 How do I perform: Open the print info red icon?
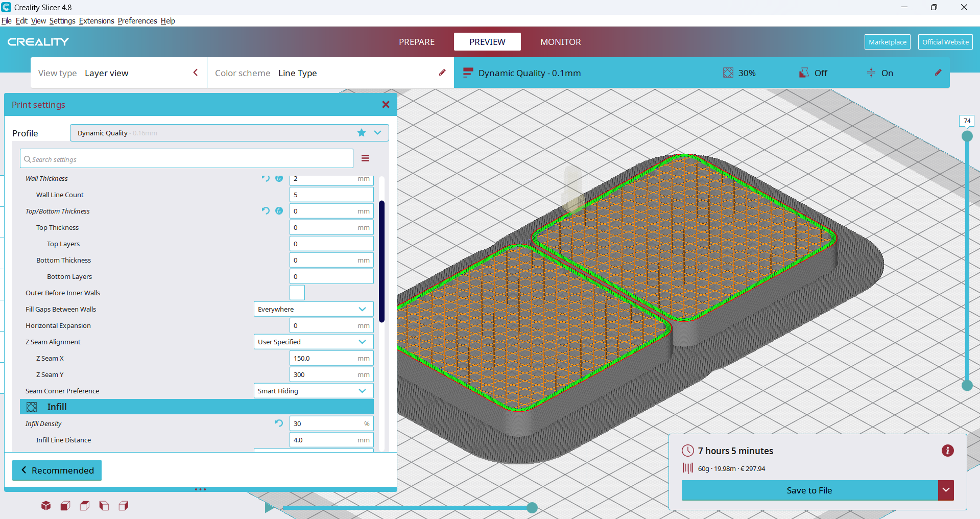pyautogui.click(x=947, y=451)
